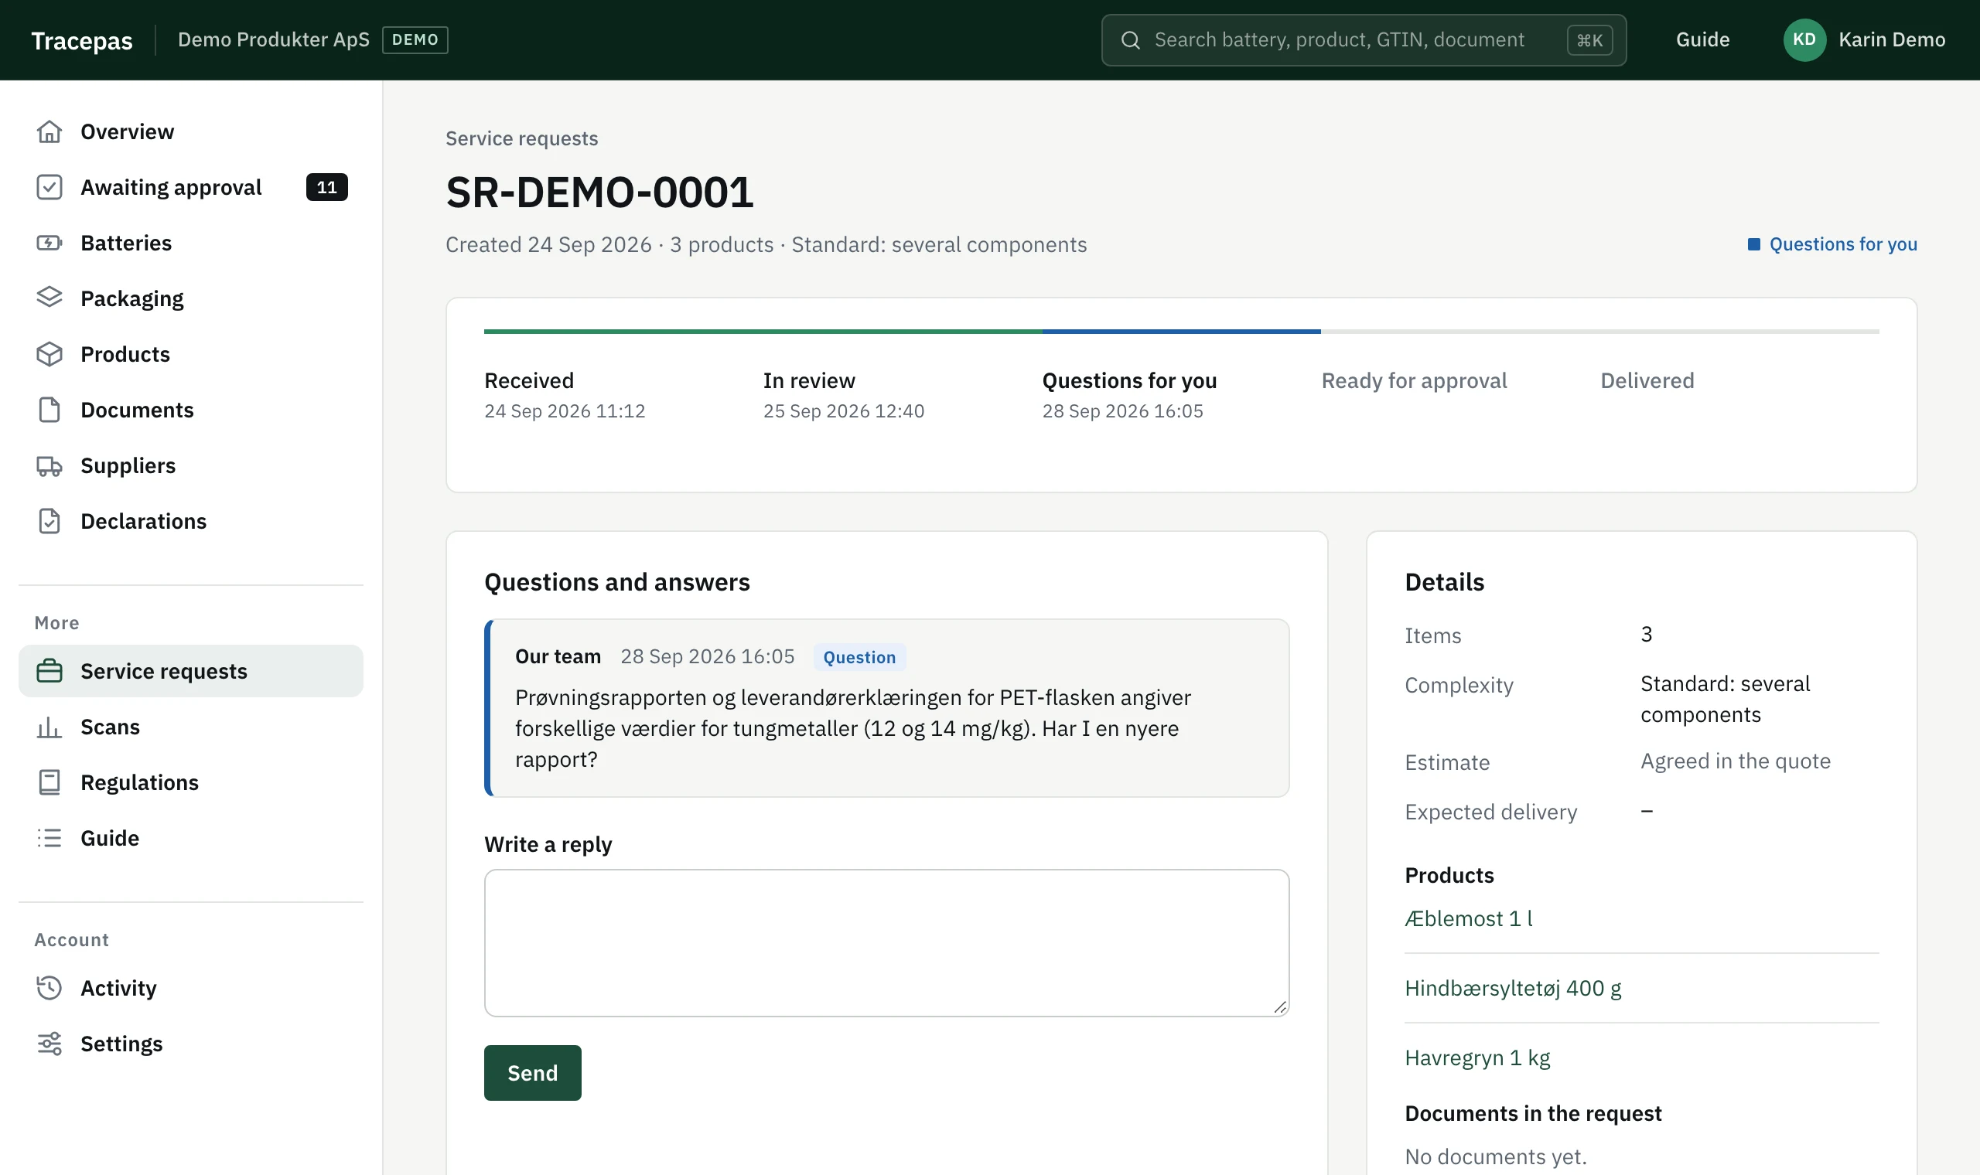Open the Æblemost 1 l product link
The image size is (1980, 1175).
1468,918
